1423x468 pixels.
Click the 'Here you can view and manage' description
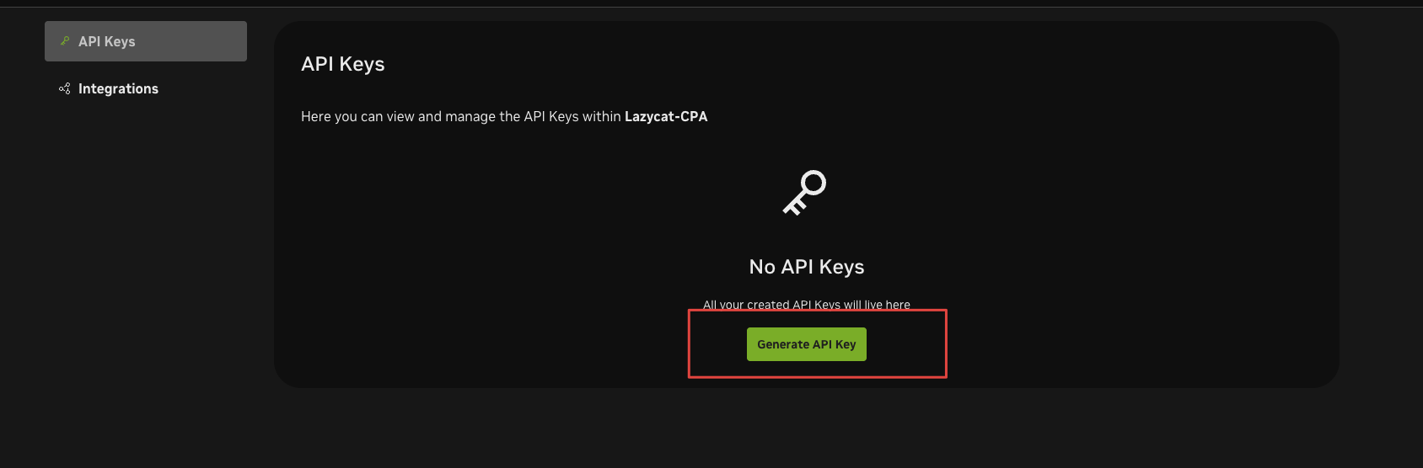[504, 116]
